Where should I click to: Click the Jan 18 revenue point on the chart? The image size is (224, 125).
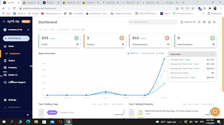click(164, 59)
